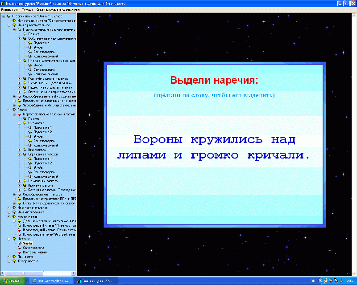Click 'Скрыть/показать содержание' menu item
The width and height of the screenshot is (357, 285).
(x=58, y=10)
